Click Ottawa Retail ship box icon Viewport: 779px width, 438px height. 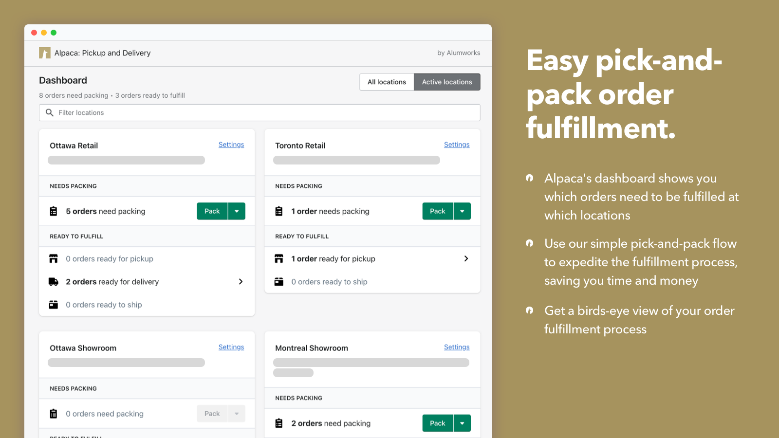click(54, 305)
